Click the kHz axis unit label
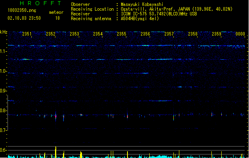 click(x=4, y=32)
